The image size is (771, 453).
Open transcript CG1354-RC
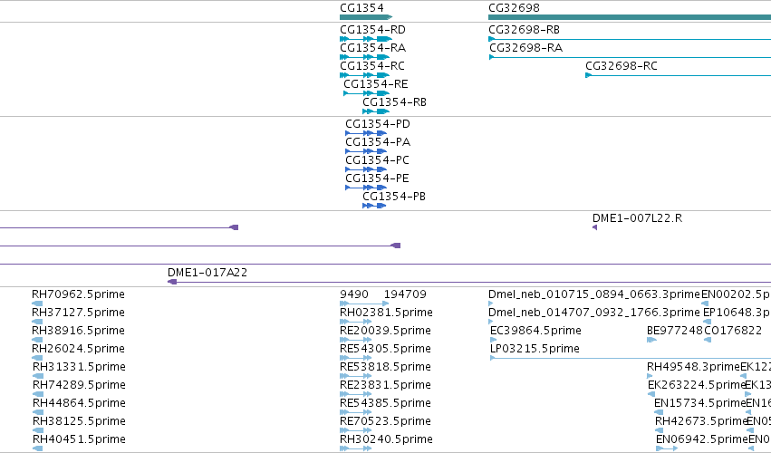point(372,66)
